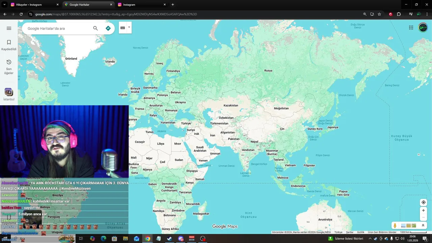Click the Grönland label on the map
The image size is (432, 243).
71,58
